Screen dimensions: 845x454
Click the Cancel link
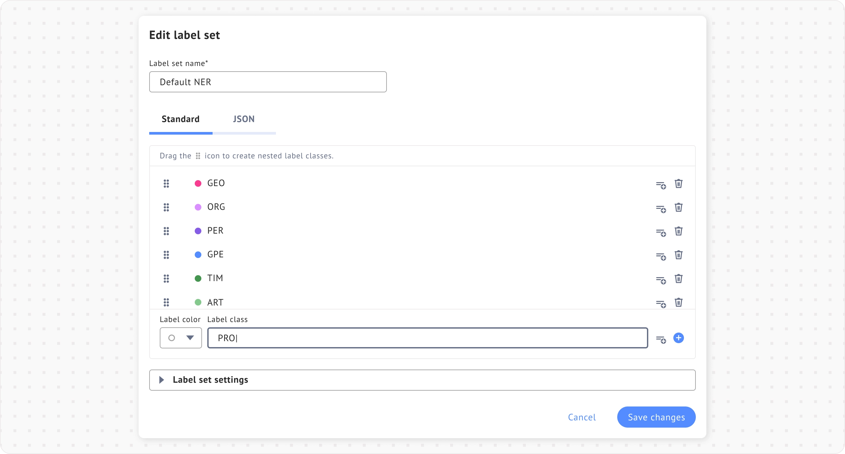point(582,417)
